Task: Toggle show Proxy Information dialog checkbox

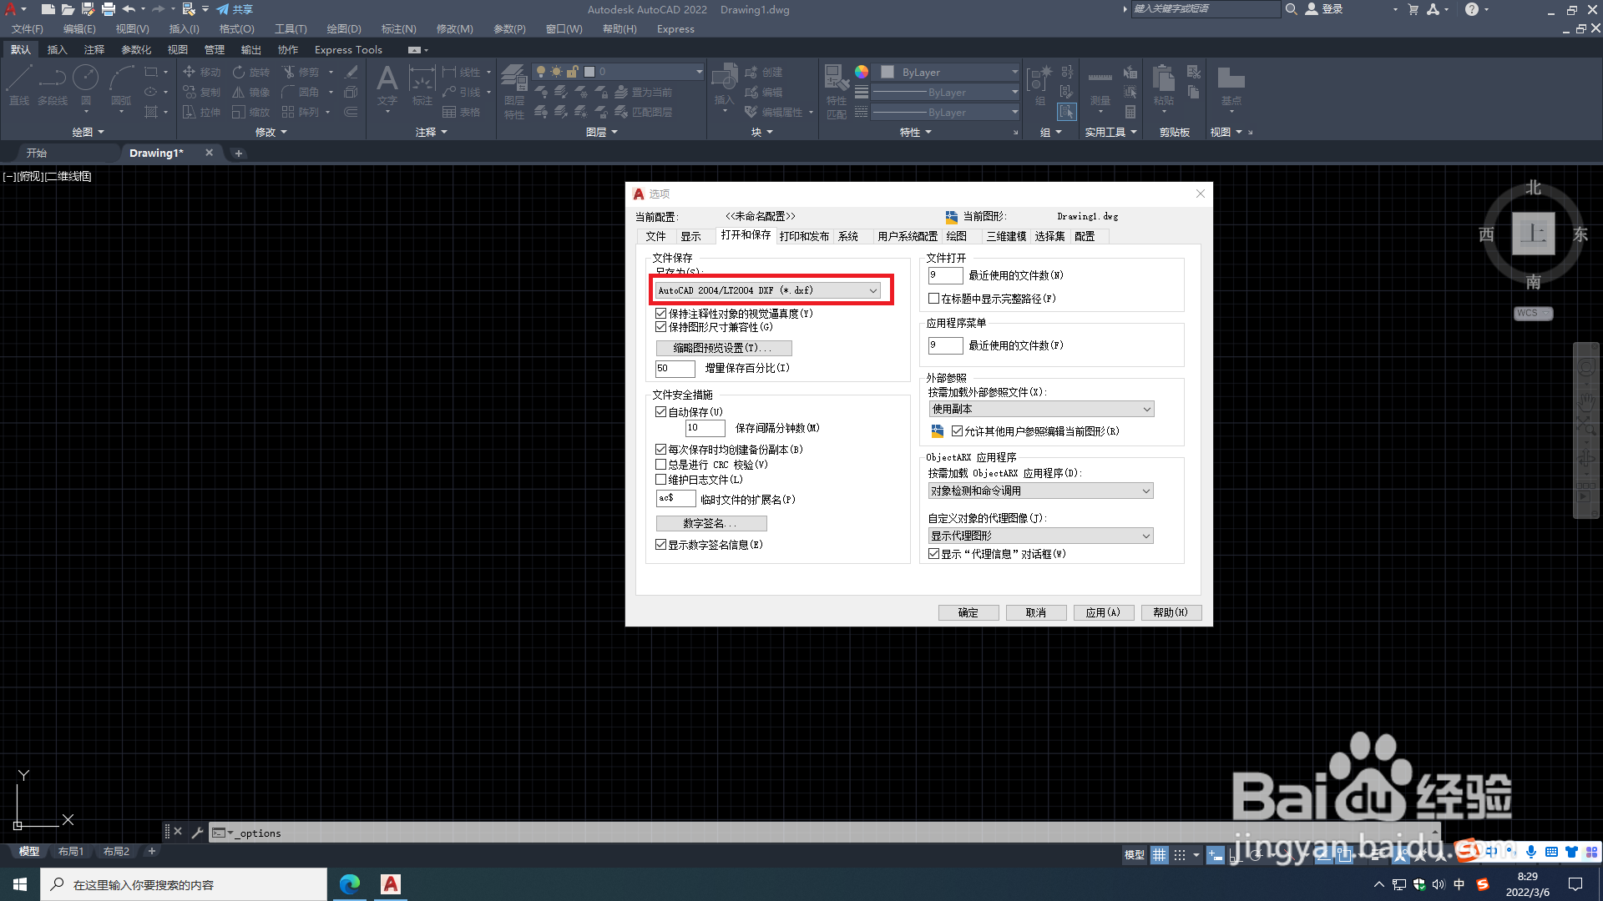Action: 934,554
